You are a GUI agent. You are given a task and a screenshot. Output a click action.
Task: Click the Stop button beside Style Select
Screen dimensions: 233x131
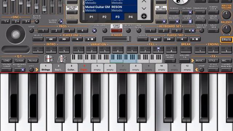pyautogui.click(x=201, y=70)
